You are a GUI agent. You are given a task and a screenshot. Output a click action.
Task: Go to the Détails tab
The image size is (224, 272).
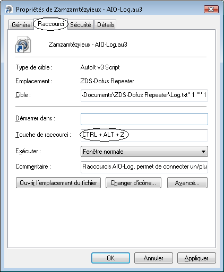(x=106, y=24)
